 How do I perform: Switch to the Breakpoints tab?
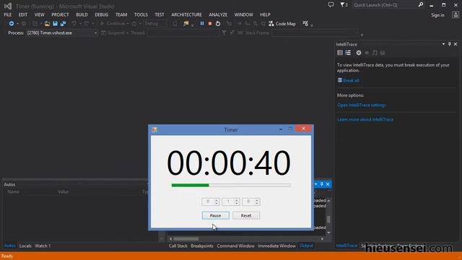(x=202, y=246)
